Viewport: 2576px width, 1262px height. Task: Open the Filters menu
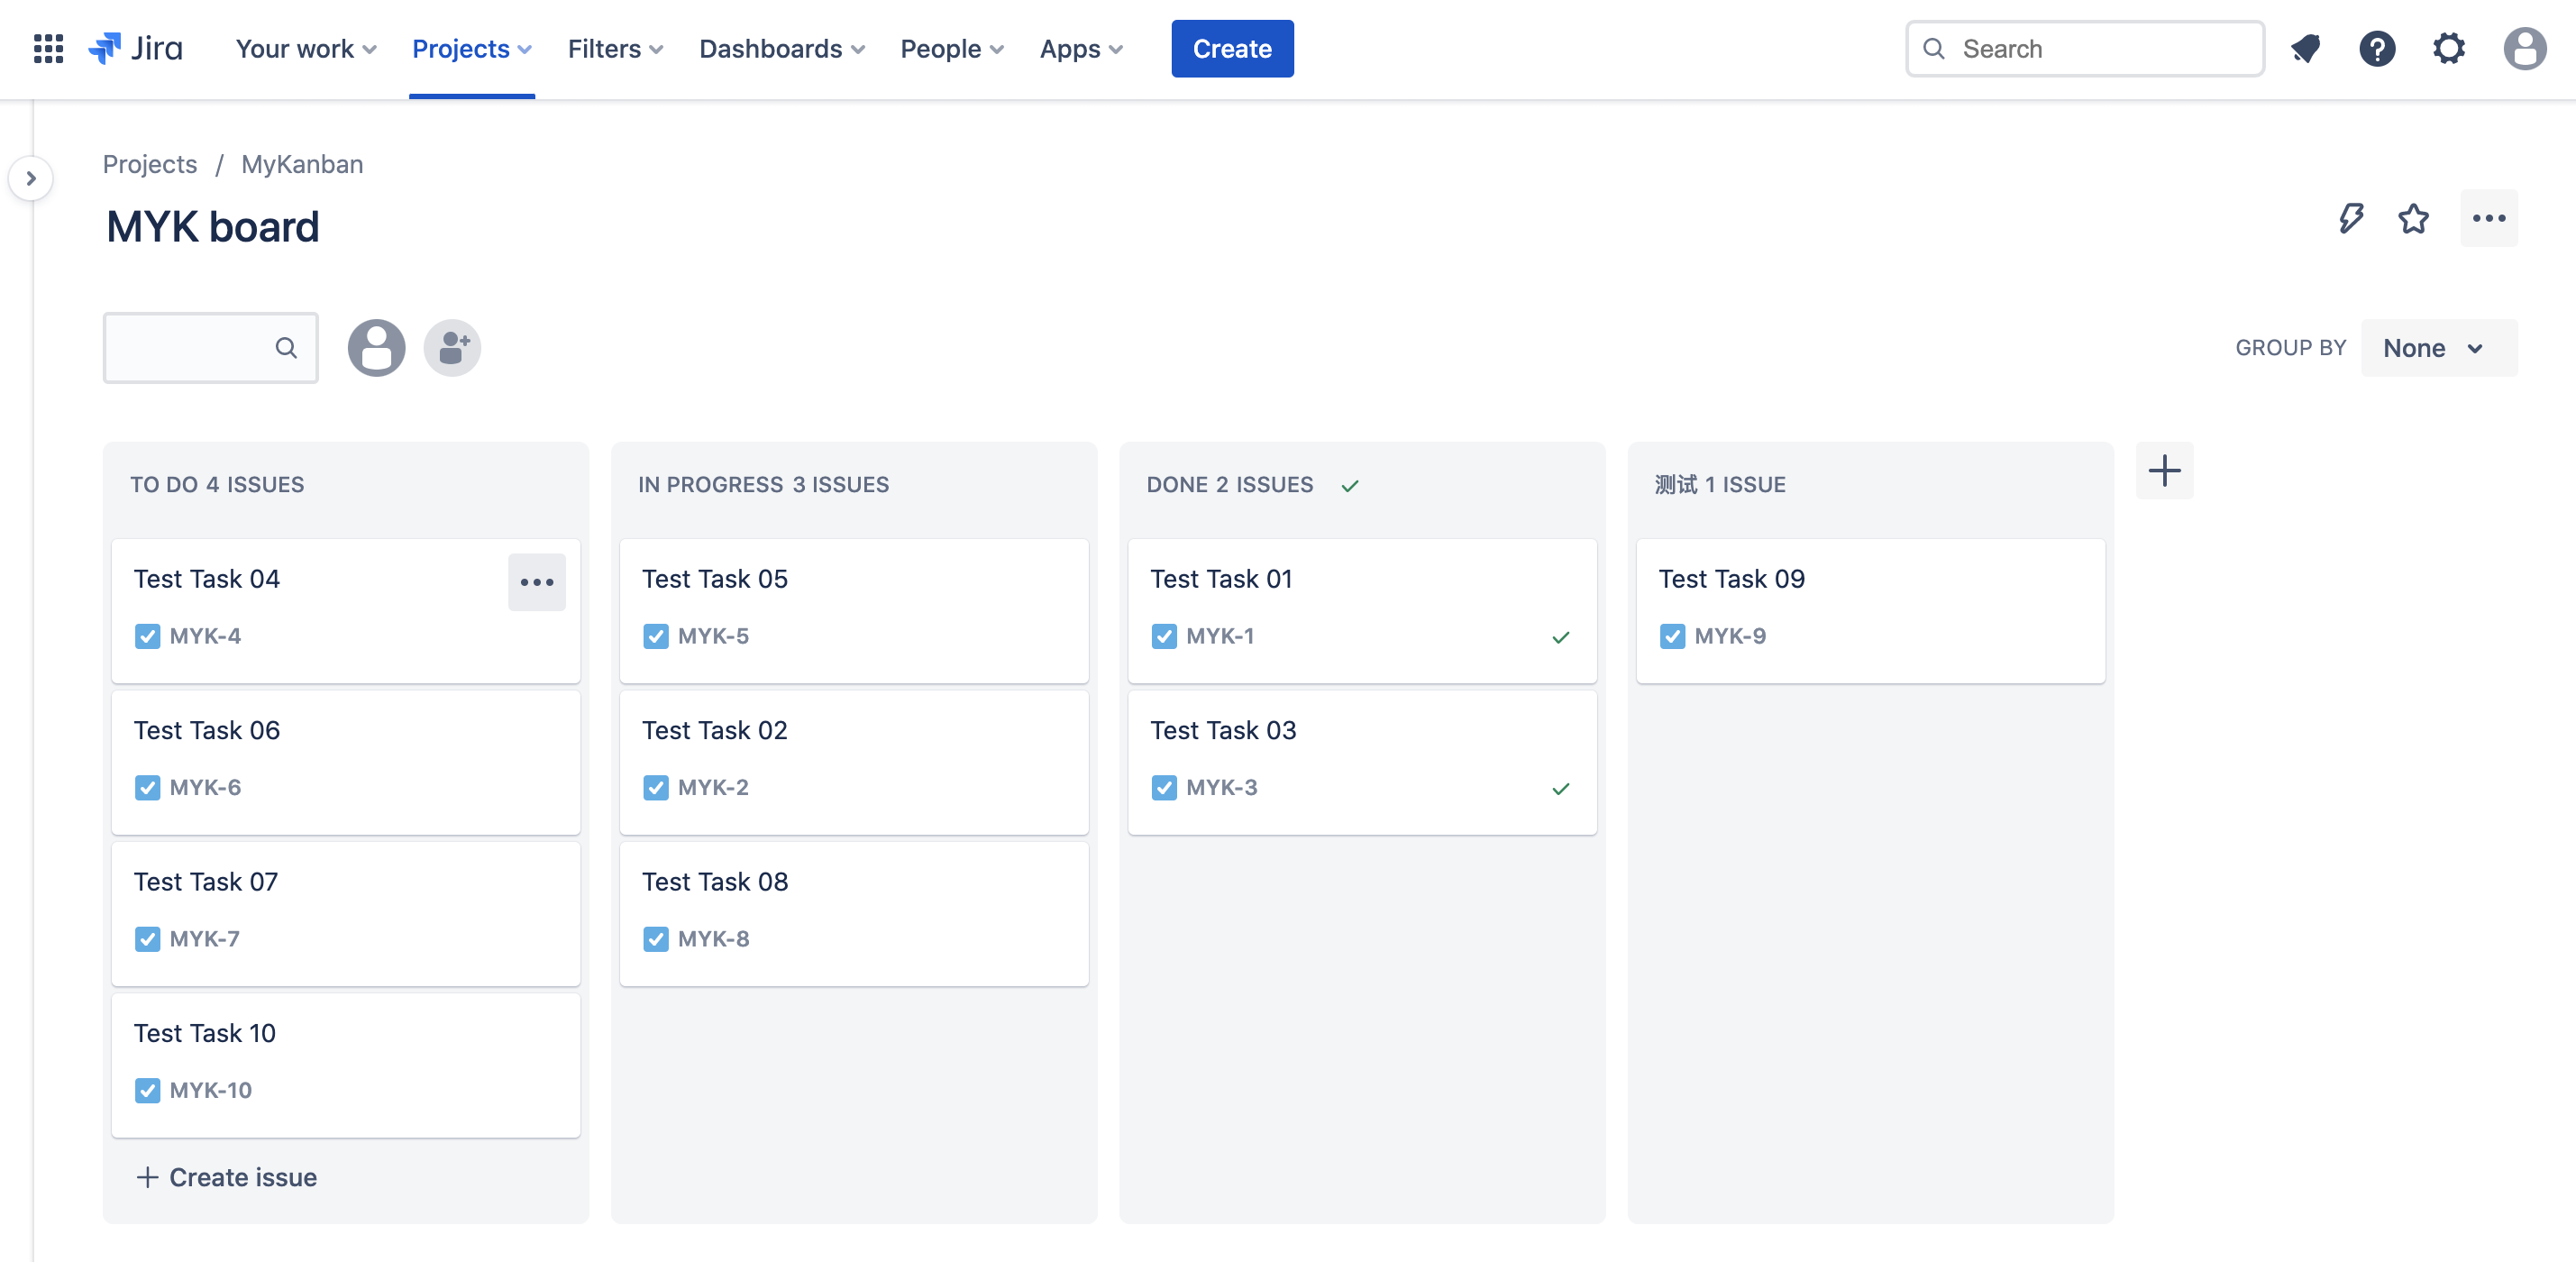pyautogui.click(x=615, y=48)
